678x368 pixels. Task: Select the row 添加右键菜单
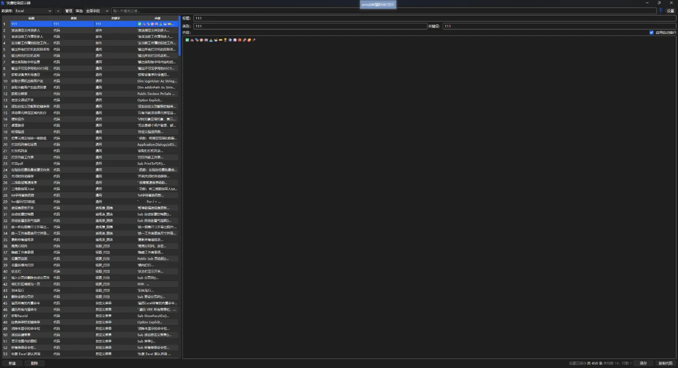[90, 335]
